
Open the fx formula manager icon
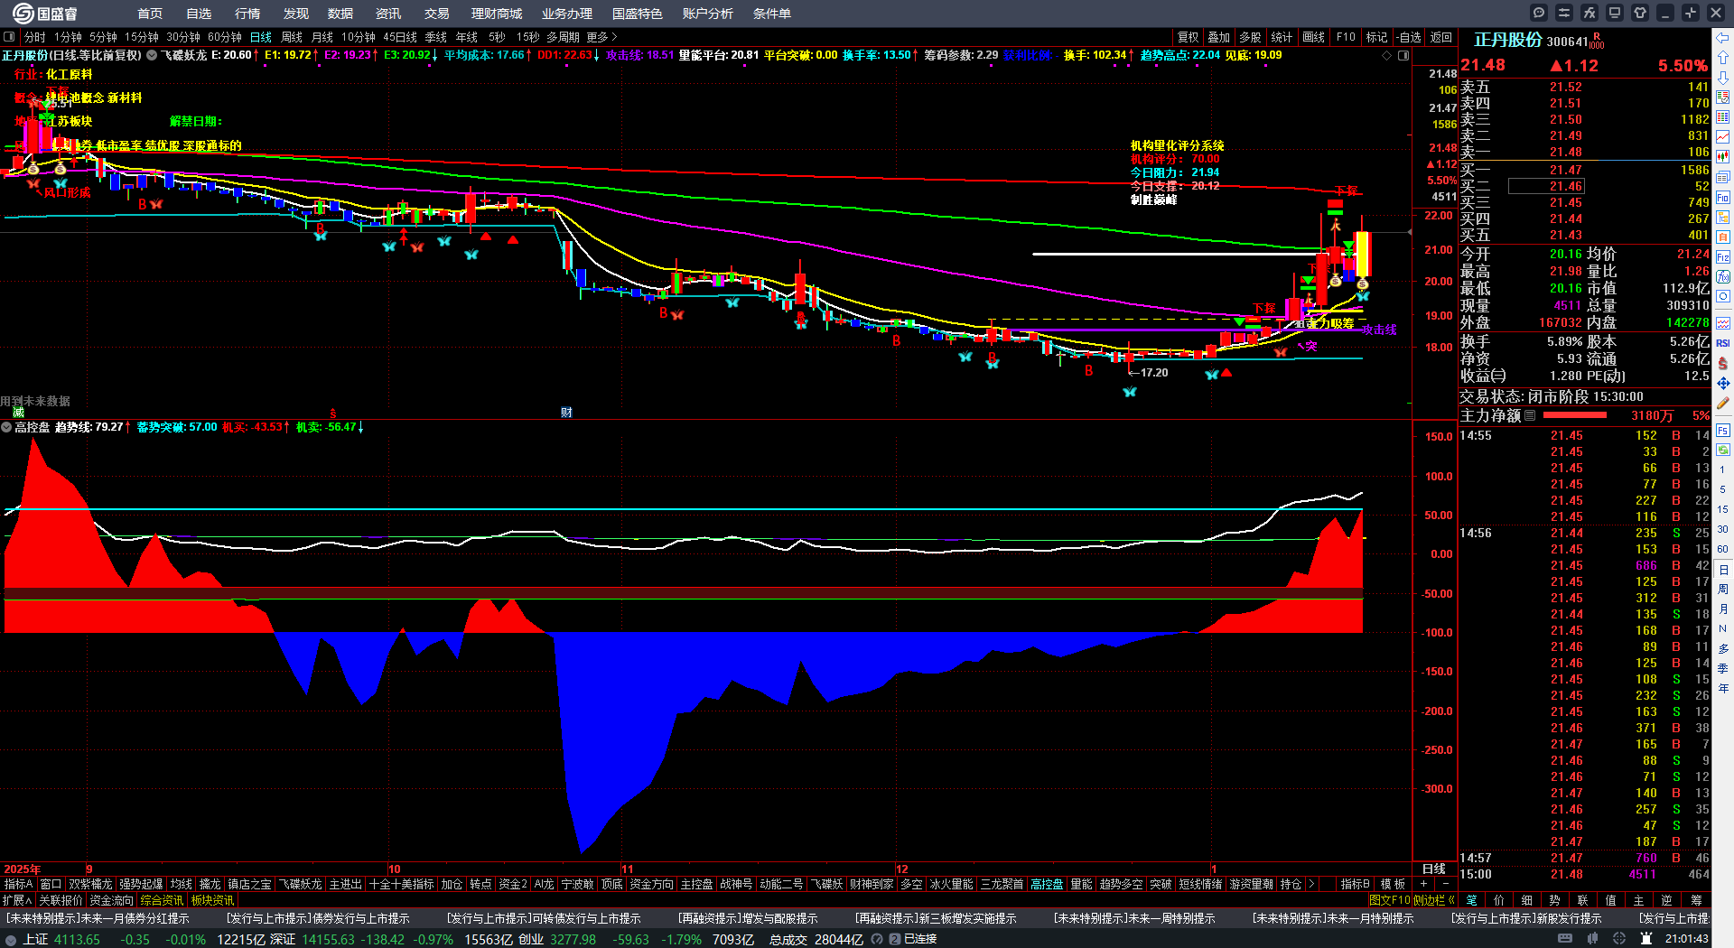tap(1589, 13)
